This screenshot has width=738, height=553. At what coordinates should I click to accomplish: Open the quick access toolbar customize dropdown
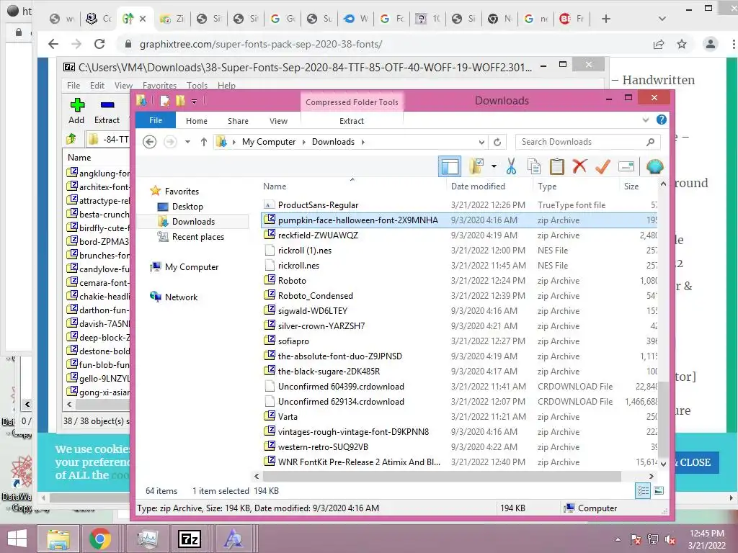(194, 101)
